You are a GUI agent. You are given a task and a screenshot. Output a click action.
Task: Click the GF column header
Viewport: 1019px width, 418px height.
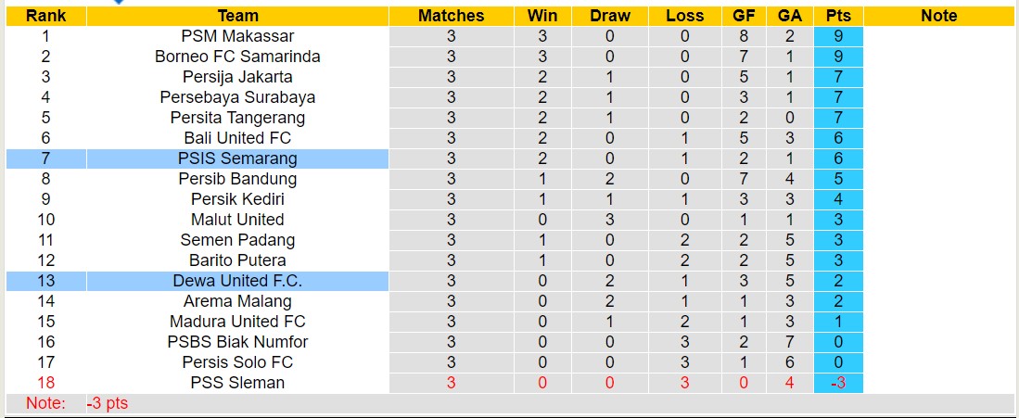(743, 16)
